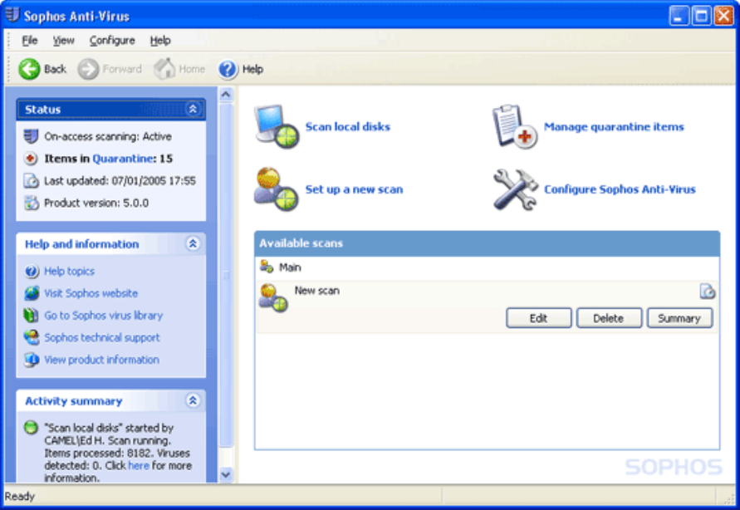Screen dimensions: 740x510
Task: Open the Help topics link
Action: 70,272
